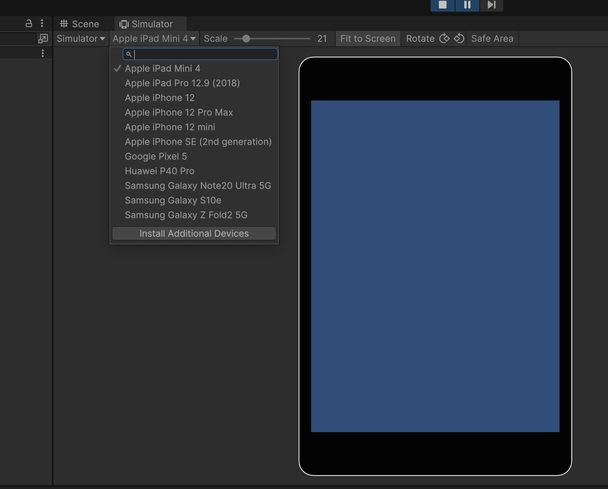The height and width of the screenshot is (489, 608).
Task: Open the panel options menu beside the lock
Action: (42, 24)
